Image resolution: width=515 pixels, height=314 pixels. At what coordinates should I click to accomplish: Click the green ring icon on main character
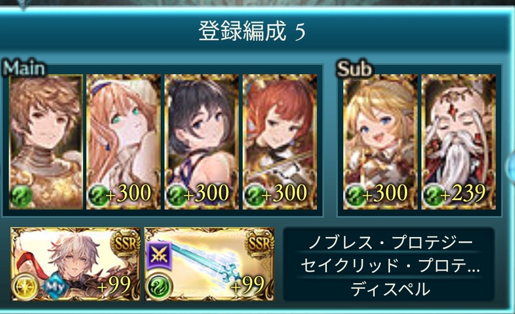click(x=21, y=196)
